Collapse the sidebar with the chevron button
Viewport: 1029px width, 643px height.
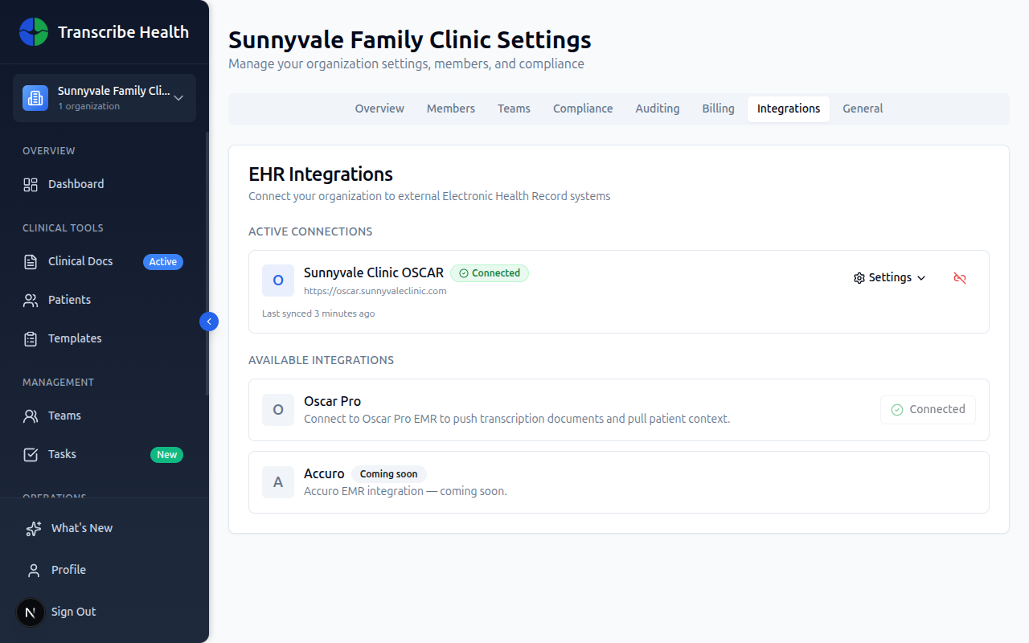(208, 321)
